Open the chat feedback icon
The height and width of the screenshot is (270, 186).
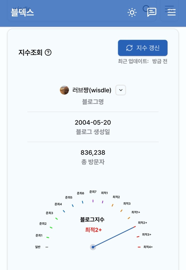pos(152,12)
